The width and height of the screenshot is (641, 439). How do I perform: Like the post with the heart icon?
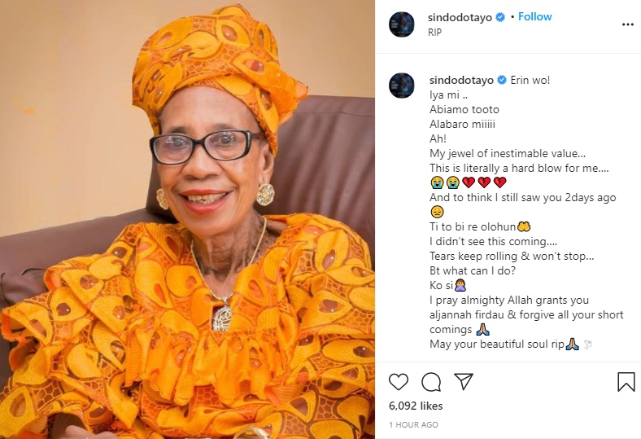pos(399,382)
